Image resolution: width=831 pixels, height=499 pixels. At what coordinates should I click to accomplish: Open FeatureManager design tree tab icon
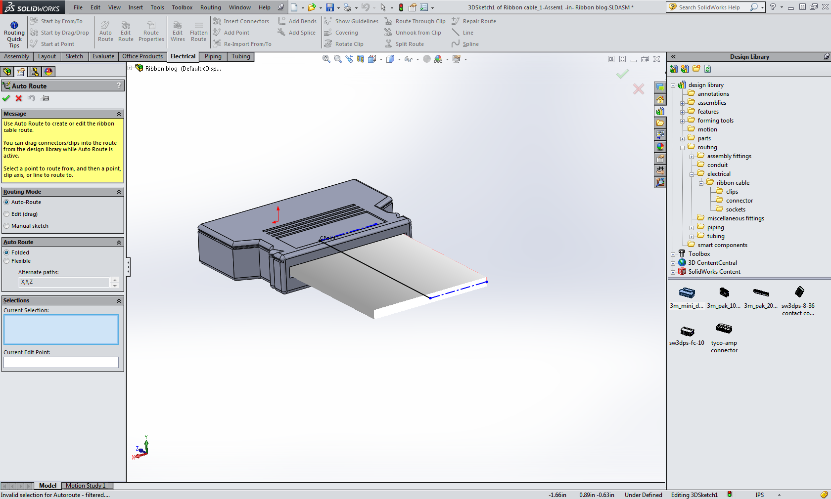pos(7,72)
